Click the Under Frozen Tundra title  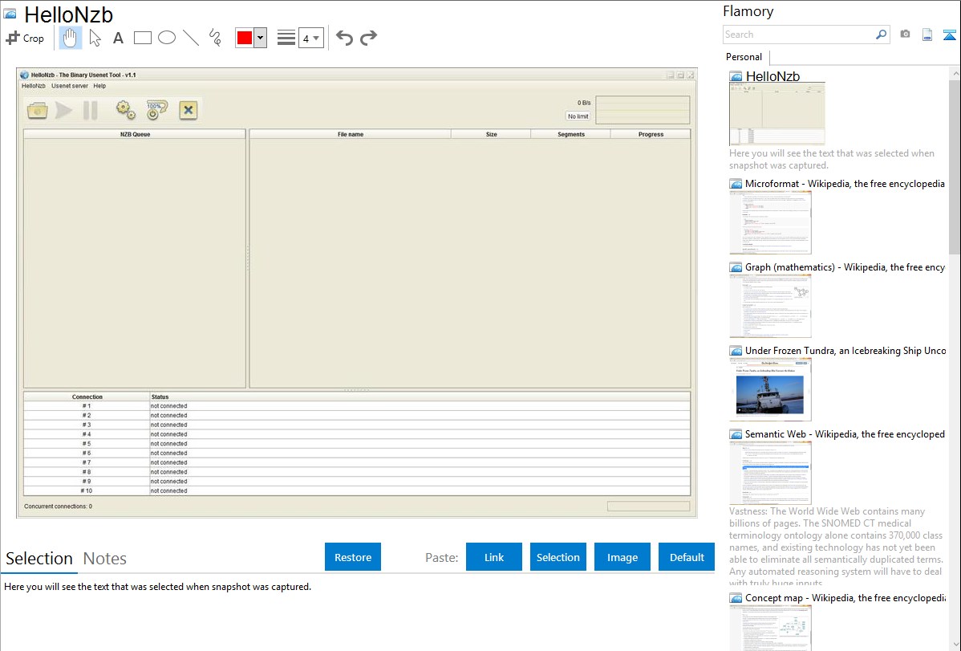[845, 350]
